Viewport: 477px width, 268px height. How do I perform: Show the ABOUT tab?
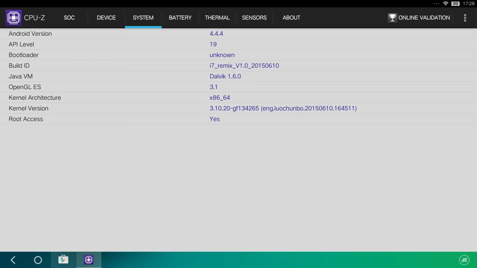tap(291, 18)
